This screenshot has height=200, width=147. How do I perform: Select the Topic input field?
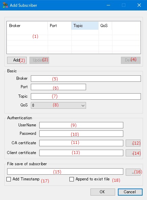[x=86, y=96]
